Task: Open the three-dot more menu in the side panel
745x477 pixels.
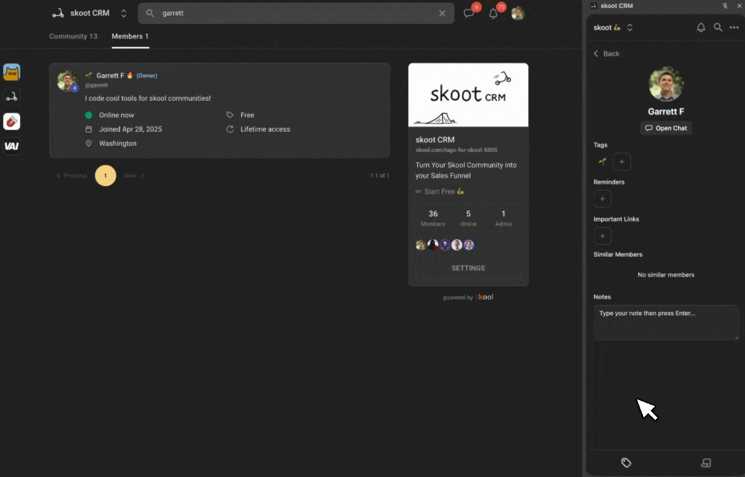Action: 734,28
